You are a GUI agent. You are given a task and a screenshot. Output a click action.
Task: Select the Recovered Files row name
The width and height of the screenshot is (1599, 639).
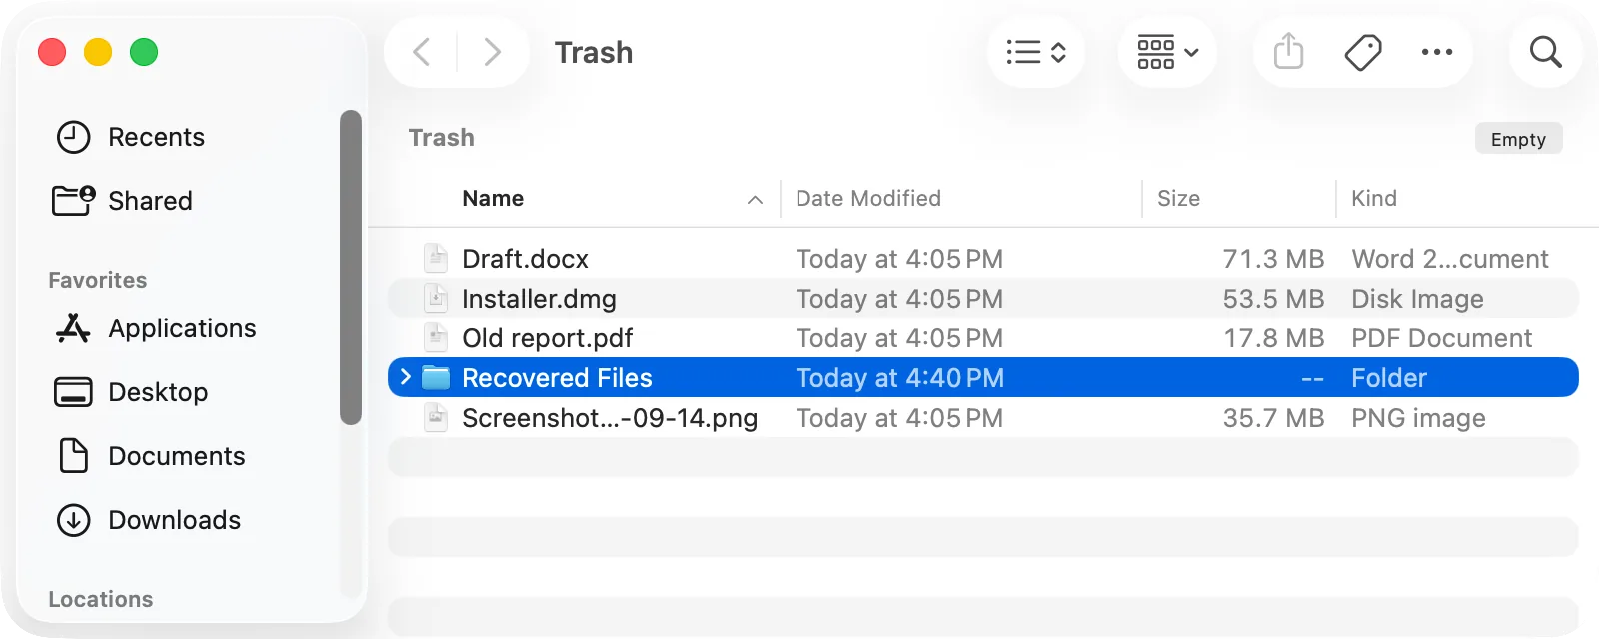click(557, 378)
